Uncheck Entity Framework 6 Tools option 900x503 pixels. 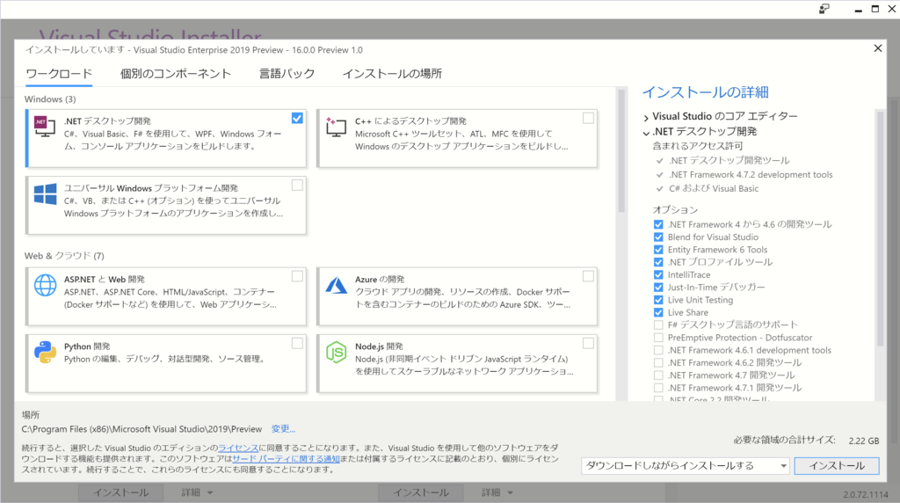658,250
